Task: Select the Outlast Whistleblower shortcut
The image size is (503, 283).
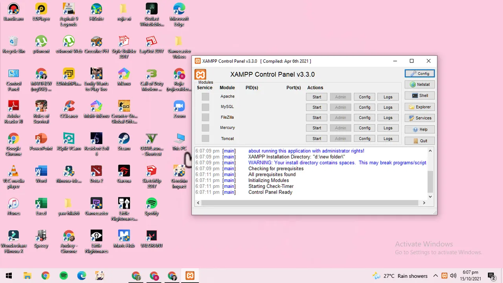Action: coord(152,15)
